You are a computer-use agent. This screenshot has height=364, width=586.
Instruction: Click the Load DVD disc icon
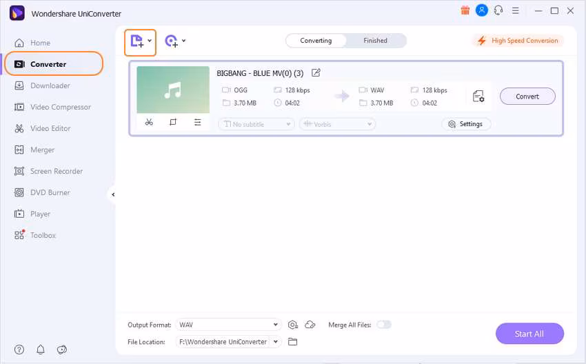pyautogui.click(x=172, y=41)
